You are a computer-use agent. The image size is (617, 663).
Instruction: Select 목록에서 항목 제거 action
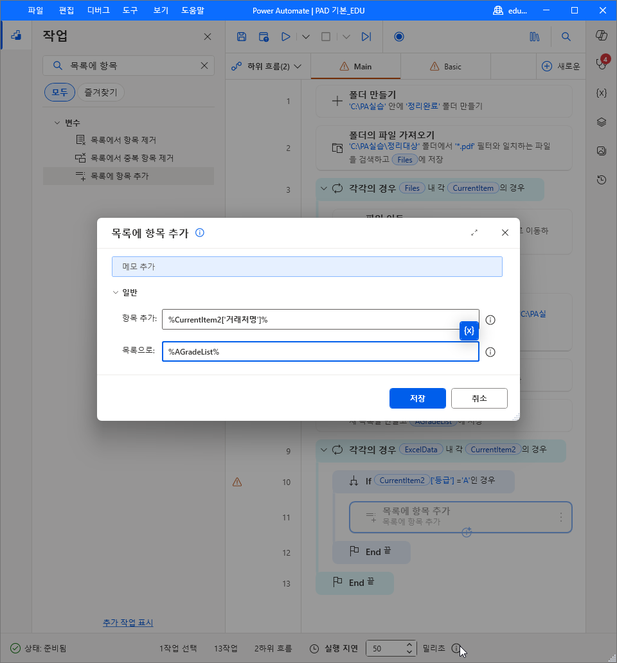point(129,140)
